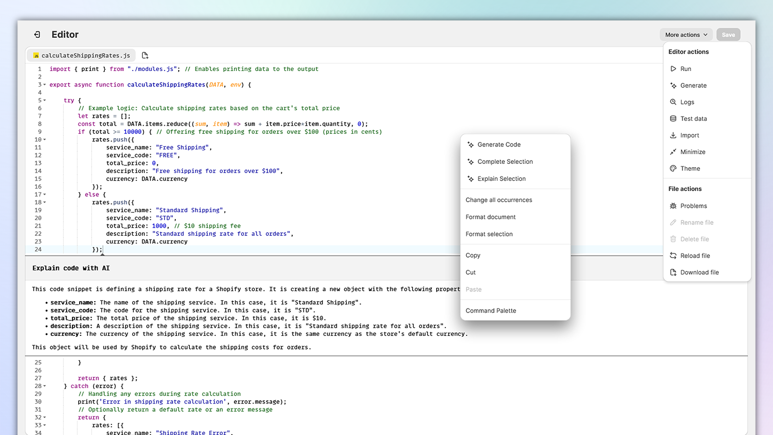Screen dimensions: 773x435
Task: Click the "currency:" bullet in AI explanation
Action: pyautogui.click(x=66, y=334)
